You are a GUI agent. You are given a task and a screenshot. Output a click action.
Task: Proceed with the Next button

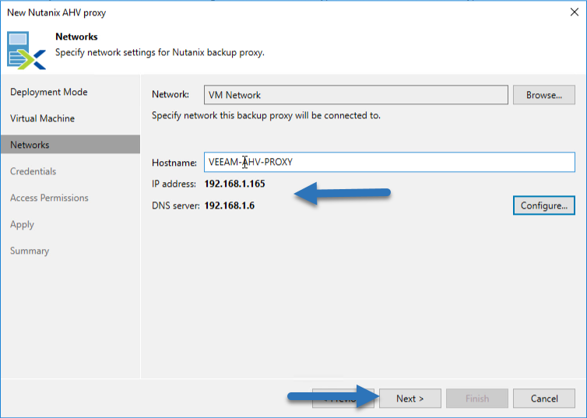pyautogui.click(x=410, y=399)
